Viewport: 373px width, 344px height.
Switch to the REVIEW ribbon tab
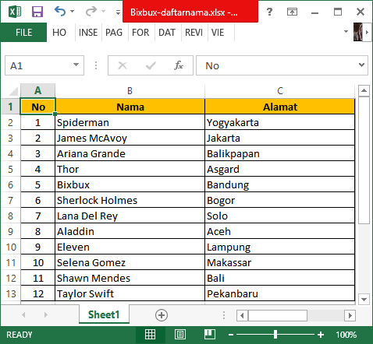194,33
